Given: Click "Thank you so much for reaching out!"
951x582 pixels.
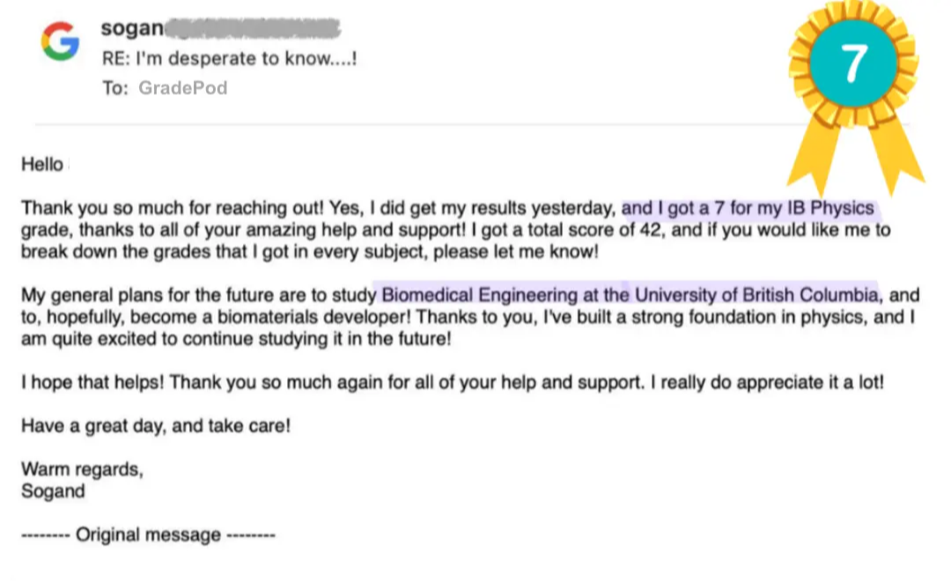Looking at the screenshot, I should pos(173,209).
